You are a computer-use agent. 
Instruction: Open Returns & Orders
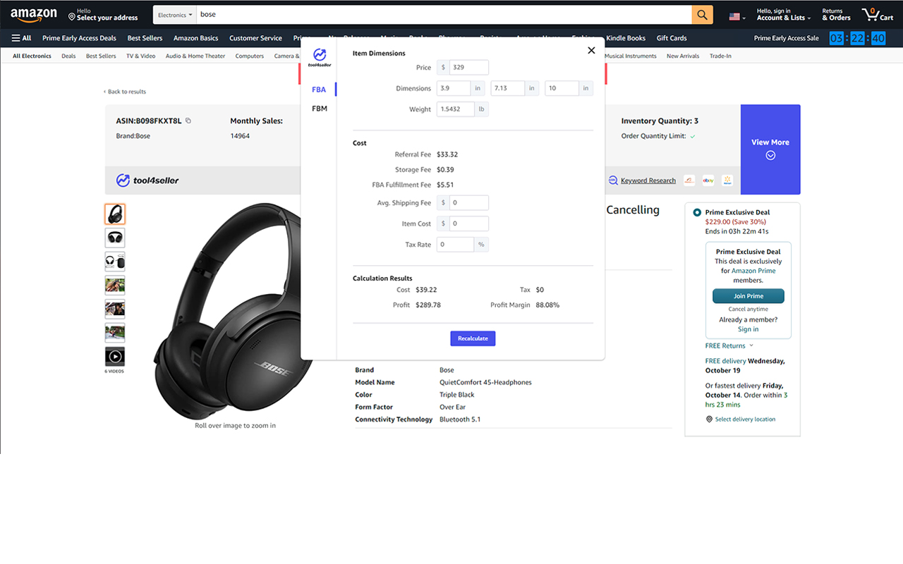point(836,15)
